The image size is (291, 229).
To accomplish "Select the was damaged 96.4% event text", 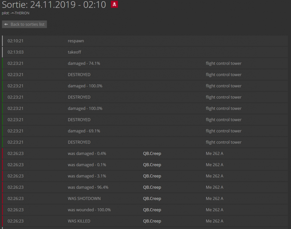I will point(88,187).
